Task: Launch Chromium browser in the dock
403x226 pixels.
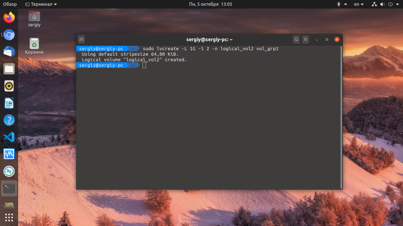Action: point(9,35)
